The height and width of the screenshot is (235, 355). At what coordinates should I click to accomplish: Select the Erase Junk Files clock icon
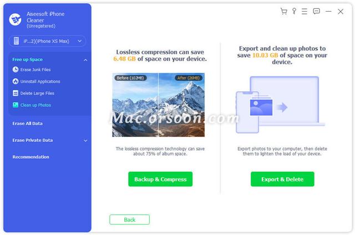coord(16,69)
